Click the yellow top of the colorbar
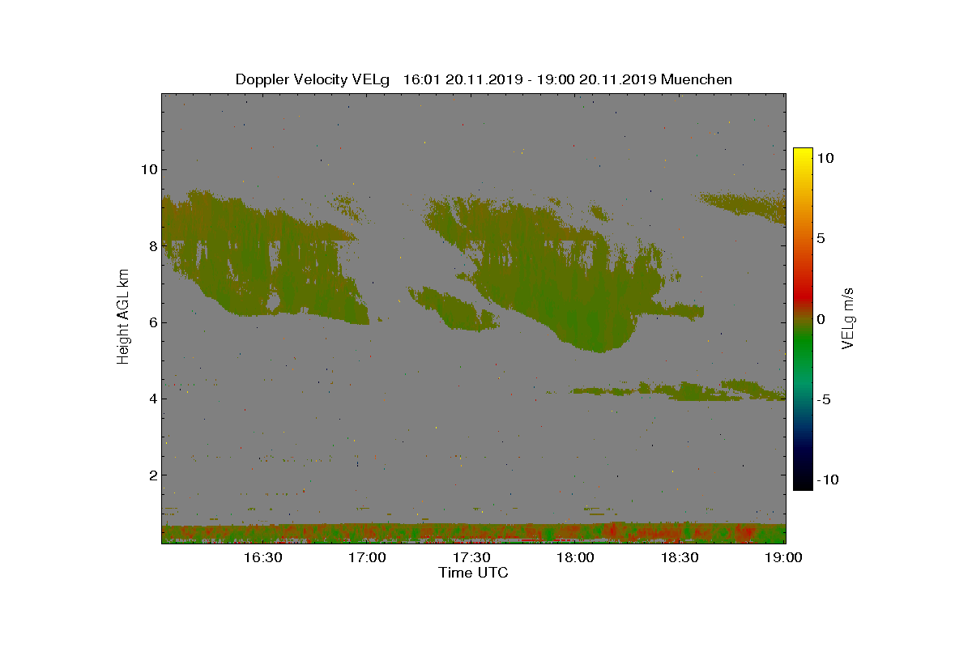 (803, 156)
